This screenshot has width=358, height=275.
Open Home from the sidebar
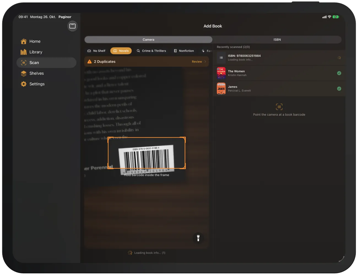click(x=46, y=41)
